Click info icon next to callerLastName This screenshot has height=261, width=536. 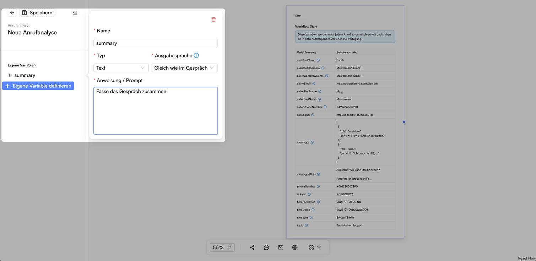click(319, 99)
